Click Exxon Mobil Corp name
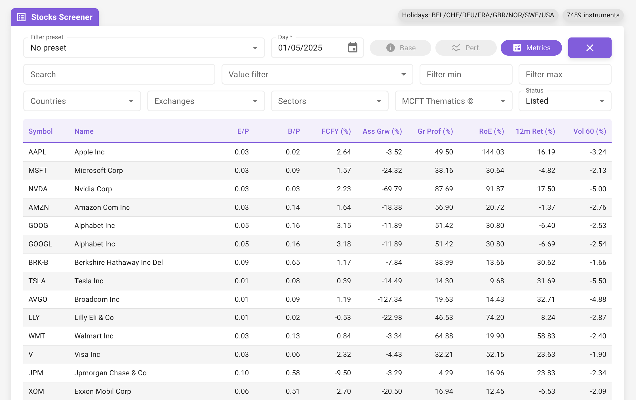This screenshot has height=400, width=636. click(x=103, y=391)
